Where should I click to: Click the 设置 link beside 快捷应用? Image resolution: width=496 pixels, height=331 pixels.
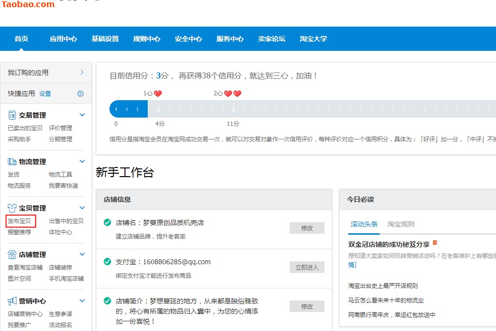[x=45, y=93]
